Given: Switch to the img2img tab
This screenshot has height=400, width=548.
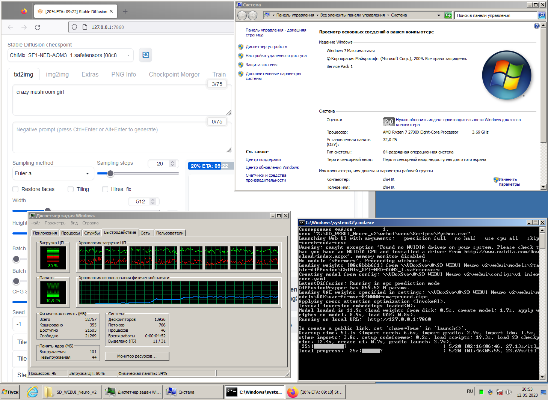Looking at the screenshot, I should click(x=57, y=74).
